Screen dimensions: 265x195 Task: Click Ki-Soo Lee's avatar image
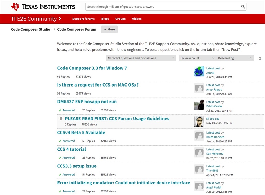coord(199,122)
